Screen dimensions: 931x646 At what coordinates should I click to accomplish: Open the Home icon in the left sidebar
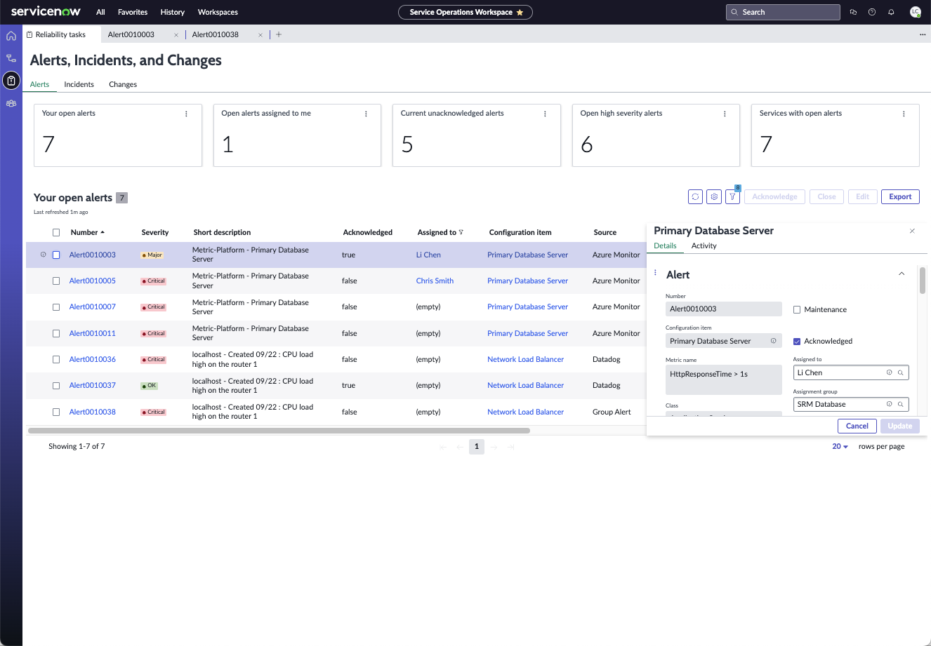point(11,36)
